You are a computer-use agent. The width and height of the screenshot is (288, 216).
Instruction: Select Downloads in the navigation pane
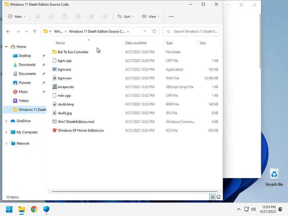(x=27, y=65)
